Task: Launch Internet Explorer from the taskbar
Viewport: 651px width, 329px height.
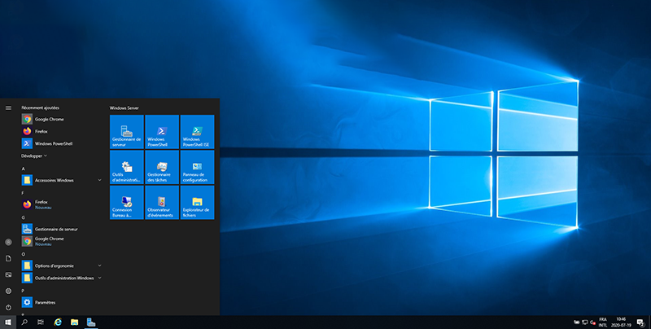Action: tap(58, 322)
